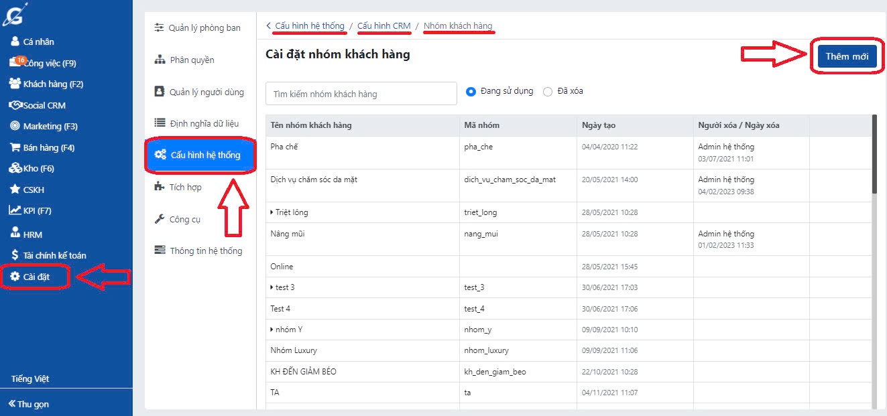887x416 pixels.
Task: Click Nhóm khách hàng breadcrumb
Action: tap(458, 25)
